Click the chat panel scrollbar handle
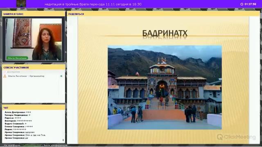 pos(63,140)
